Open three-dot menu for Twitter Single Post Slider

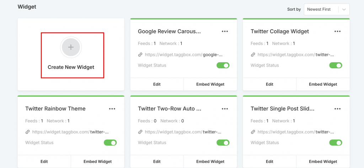pyautogui.click(x=337, y=109)
